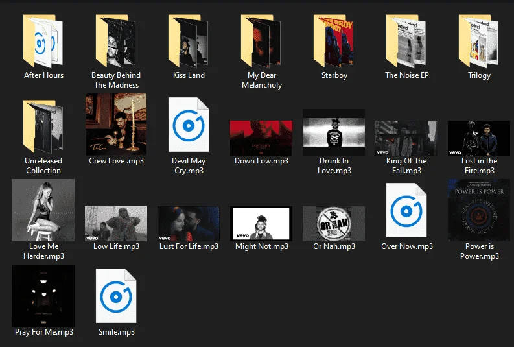Click the 'Over Now.mp3' file name
This screenshot has height=347, width=514.
[407, 246]
